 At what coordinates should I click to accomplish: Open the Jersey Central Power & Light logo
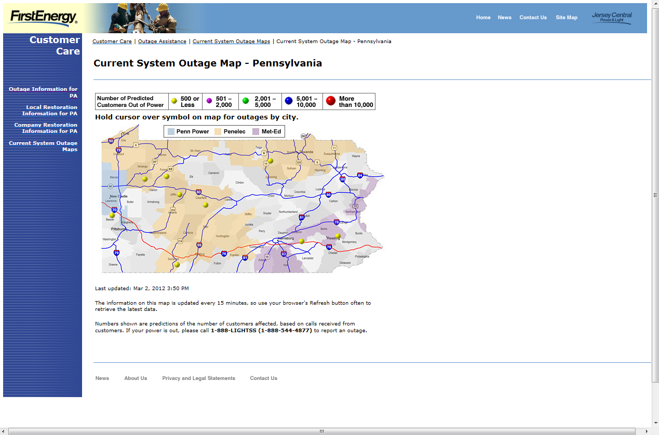[612, 18]
